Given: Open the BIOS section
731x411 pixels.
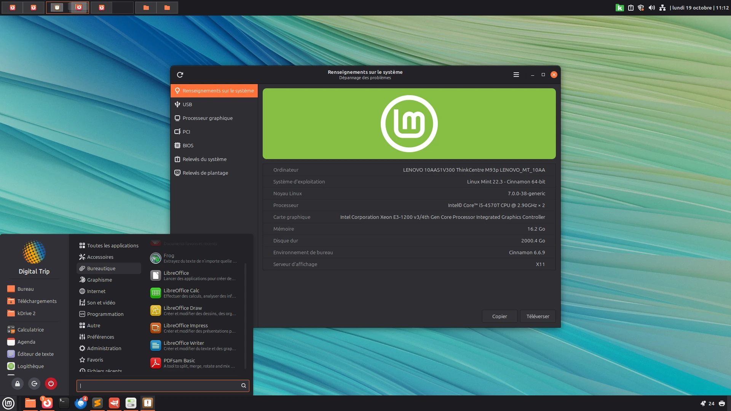Looking at the screenshot, I should [x=214, y=145].
